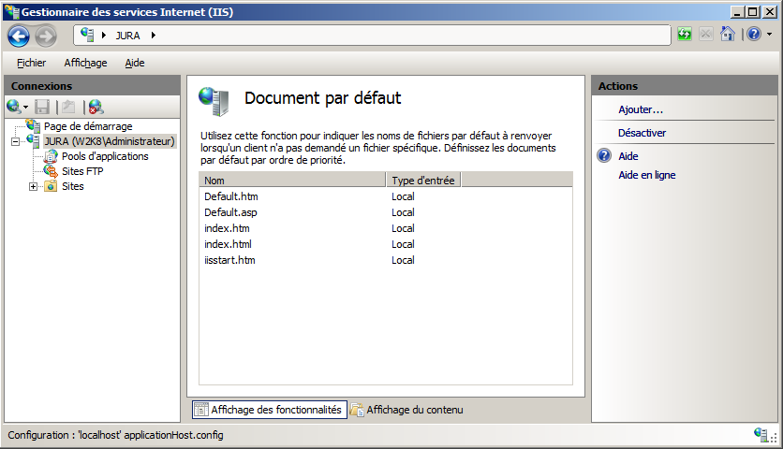783x449 pixels.
Task: Click the Aide help icon in Actions
Action: (x=604, y=156)
